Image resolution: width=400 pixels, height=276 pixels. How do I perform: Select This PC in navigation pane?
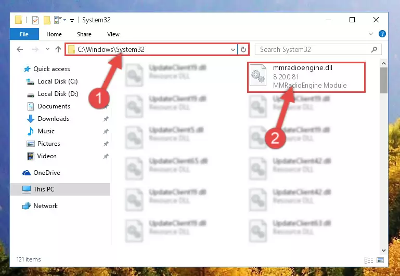44,189
